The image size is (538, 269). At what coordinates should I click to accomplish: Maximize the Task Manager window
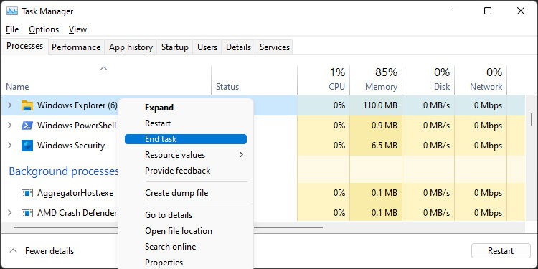click(488, 11)
